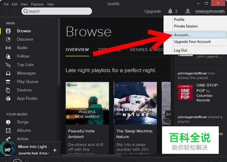Viewport: 227px width, 162px height.
Task: Click the search magnifier icon
Action: (x=26, y=11)
